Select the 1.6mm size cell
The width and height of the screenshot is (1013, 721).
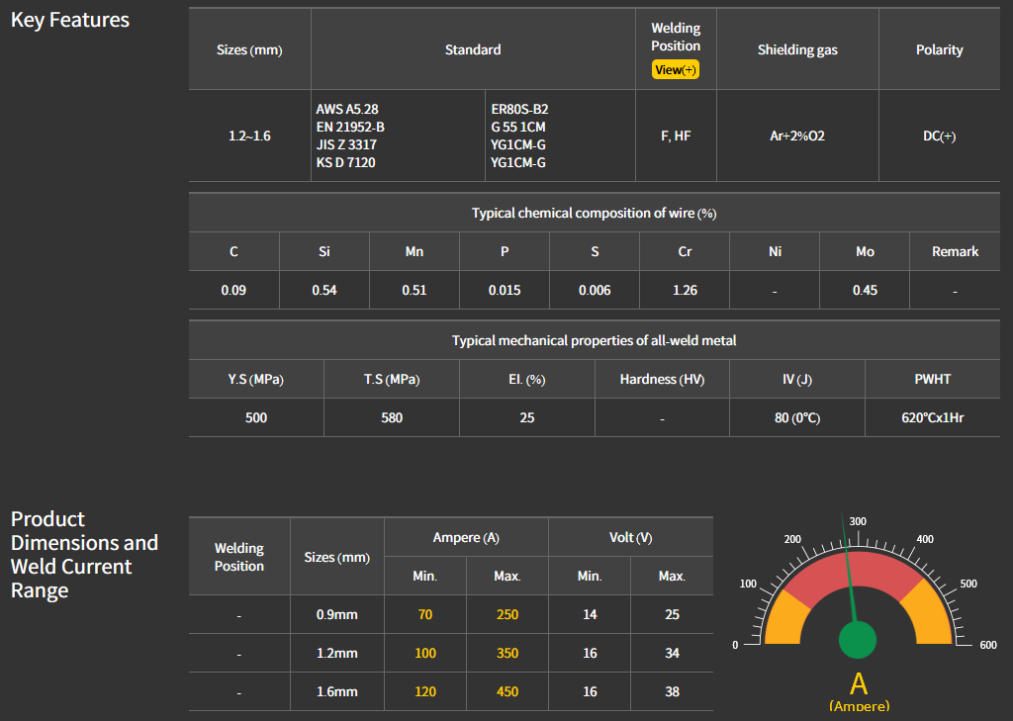(336, 691)
